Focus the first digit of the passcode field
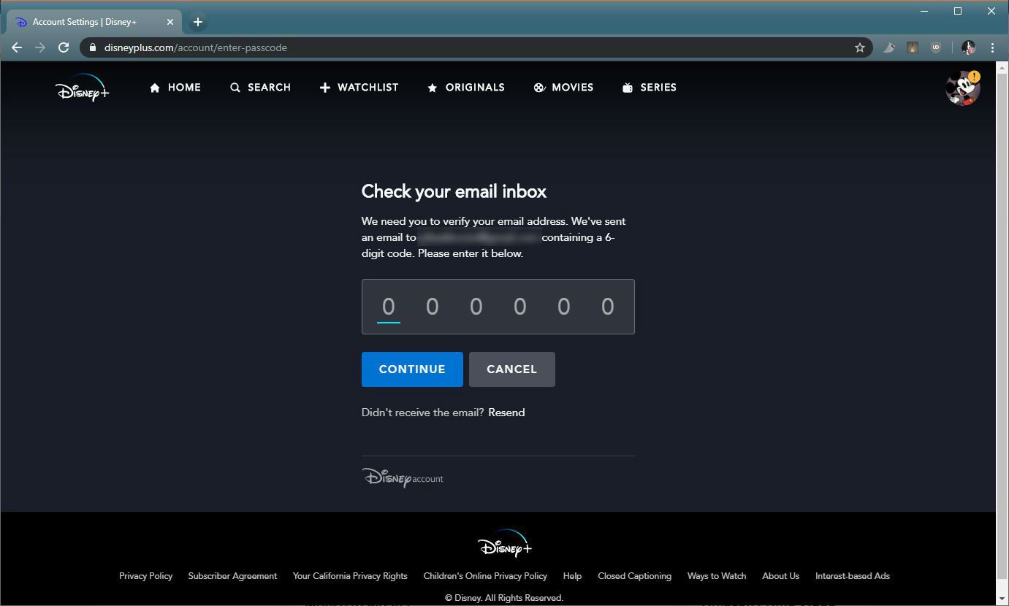The image size is (1009, 606). [389, 307]
